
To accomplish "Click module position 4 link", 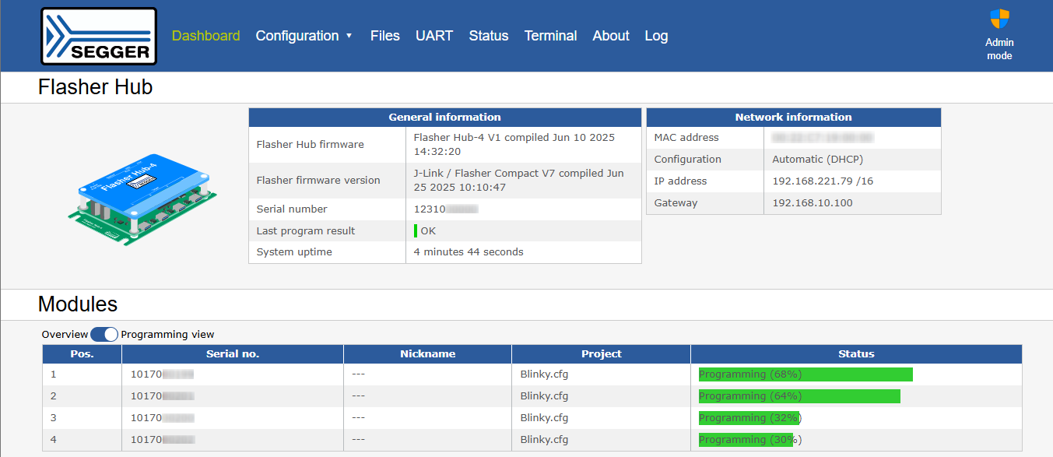I will (x=54, y=440).
